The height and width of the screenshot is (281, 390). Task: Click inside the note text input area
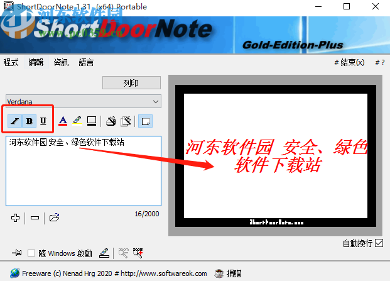[84, 171]
